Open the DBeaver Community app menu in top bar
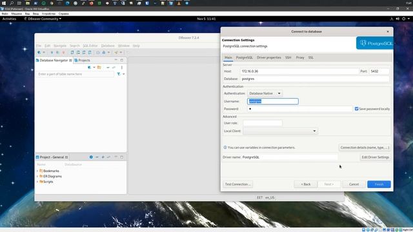The image size is (413, 232). [43, 19]
